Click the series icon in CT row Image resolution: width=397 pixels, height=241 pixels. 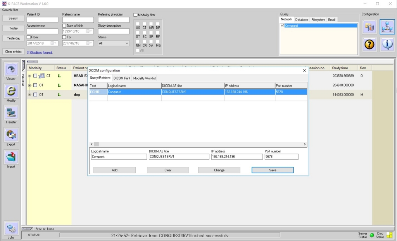tap(41, 76)
